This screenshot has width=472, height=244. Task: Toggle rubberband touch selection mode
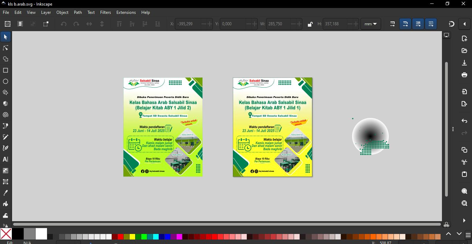click(46, 24)
